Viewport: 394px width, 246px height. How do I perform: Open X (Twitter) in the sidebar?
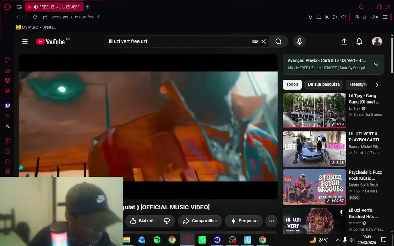pyautogui.click(x=8, y=126)
